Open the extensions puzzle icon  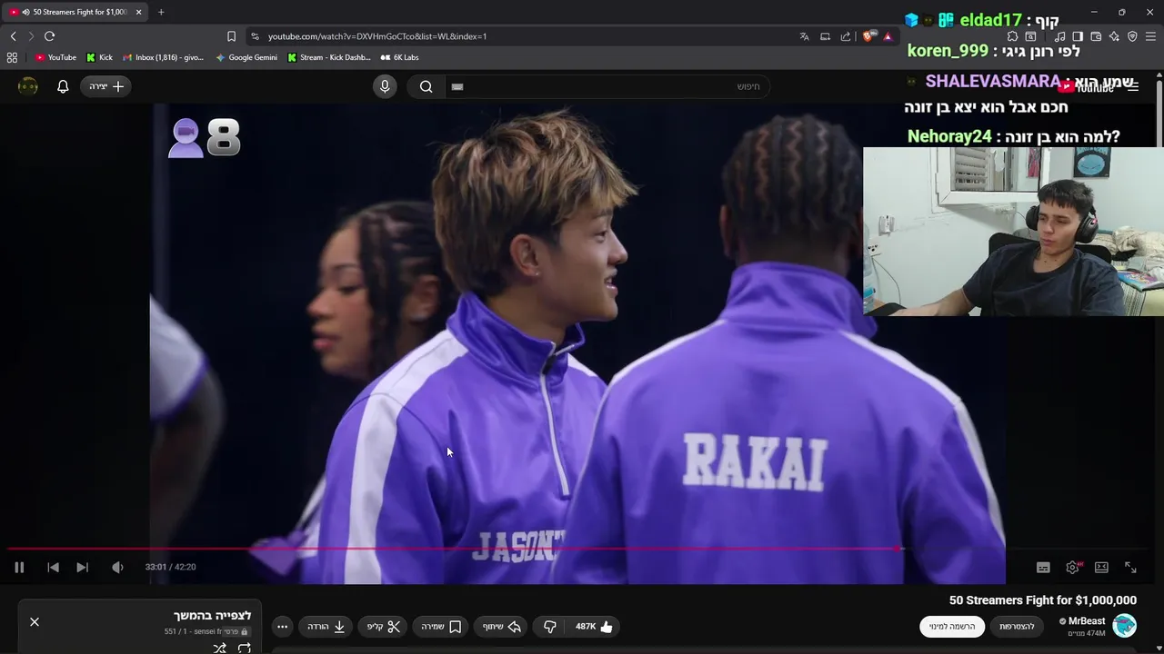click(x=1012, y=36)
